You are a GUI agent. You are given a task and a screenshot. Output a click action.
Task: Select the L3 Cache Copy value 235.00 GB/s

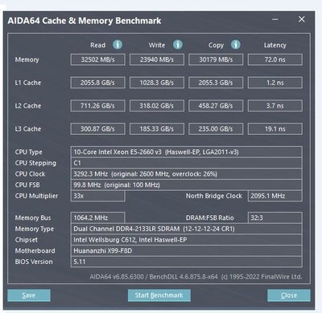click(x=216, y=128)
